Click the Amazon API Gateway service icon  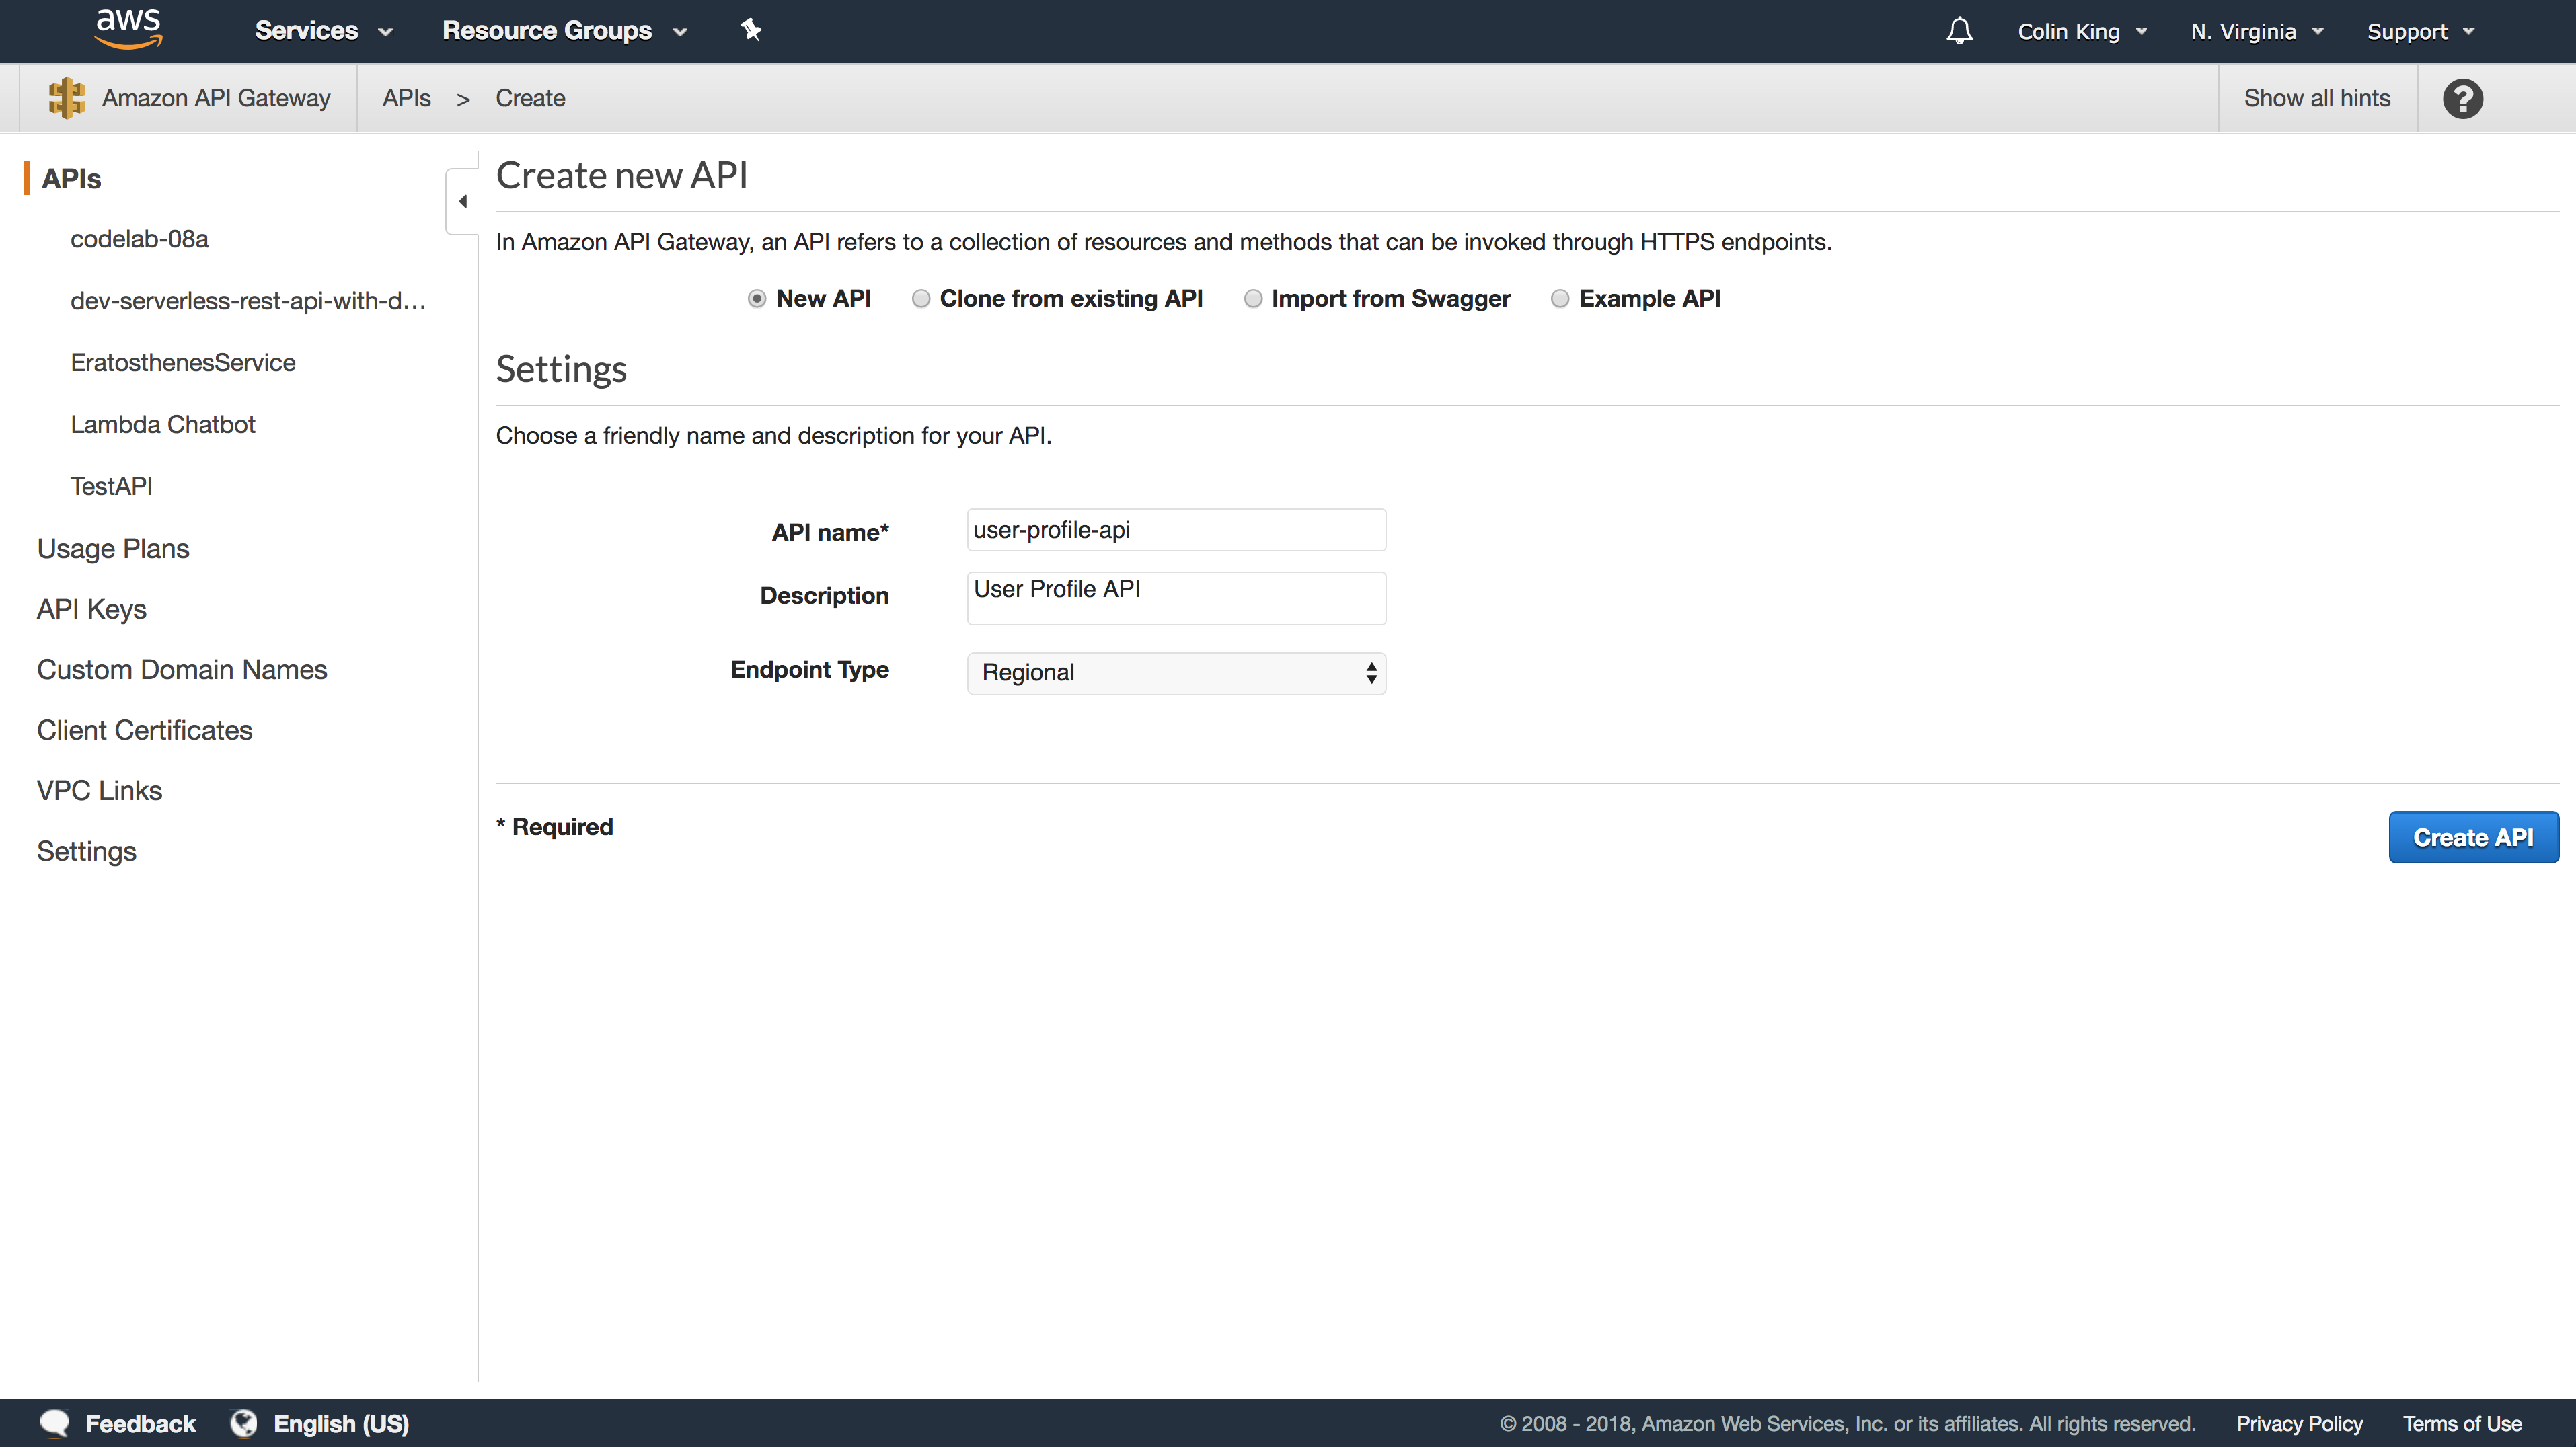tap(67, 98)
